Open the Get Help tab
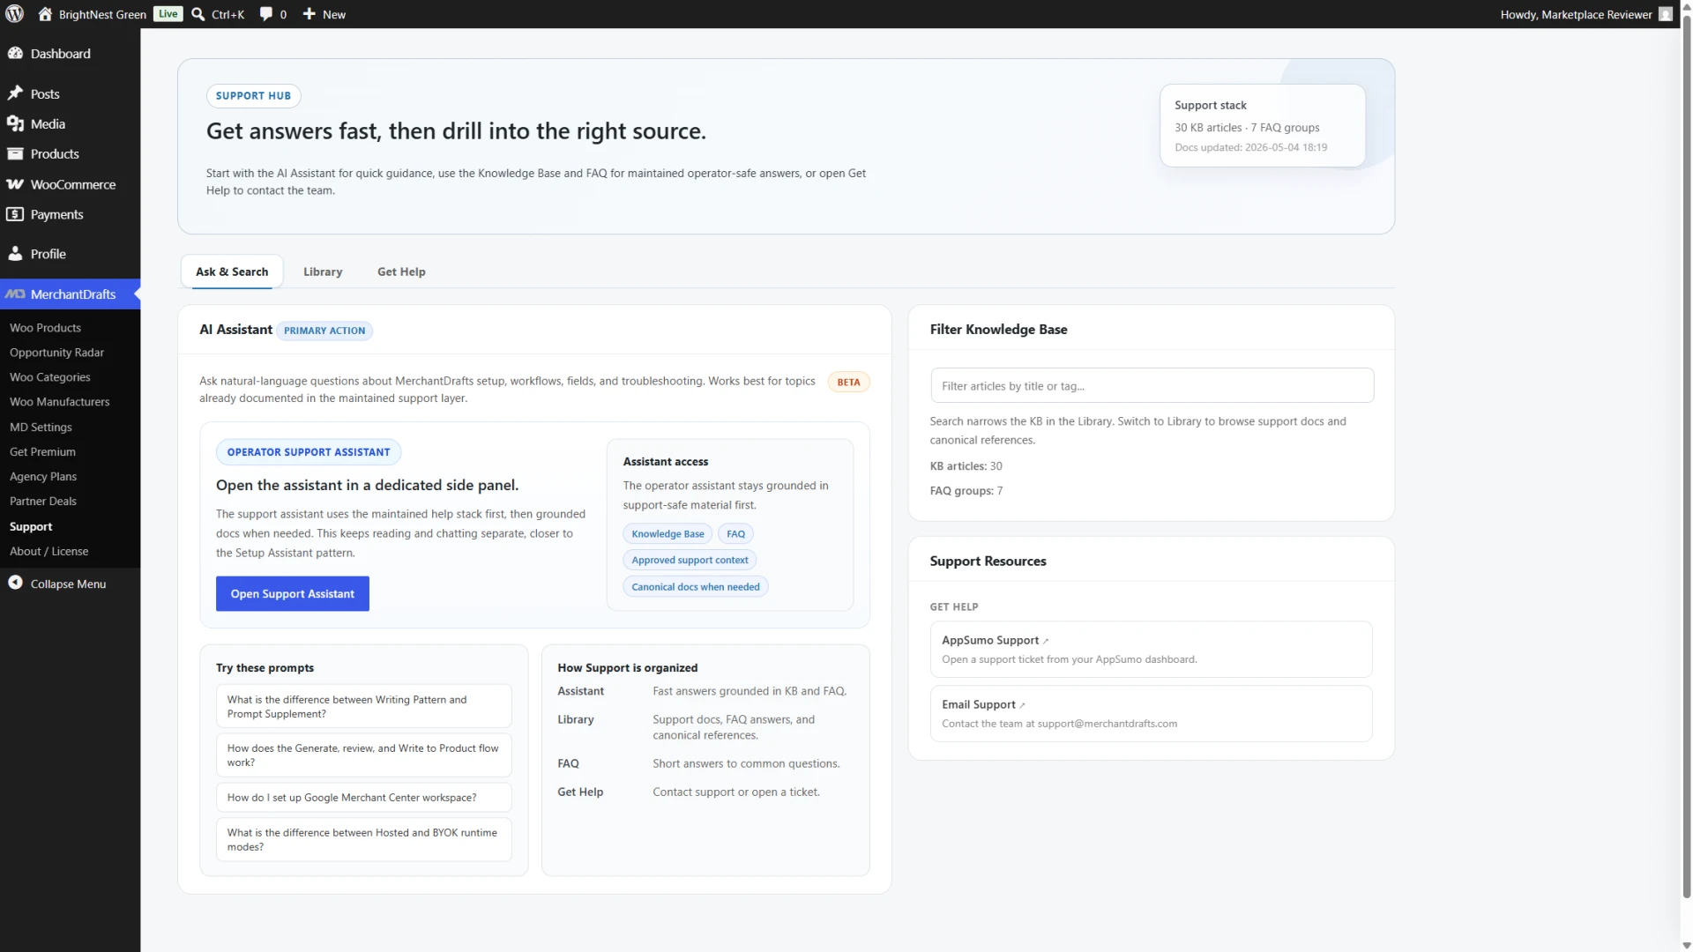The image size is (1693, 952). click(401, 271)
